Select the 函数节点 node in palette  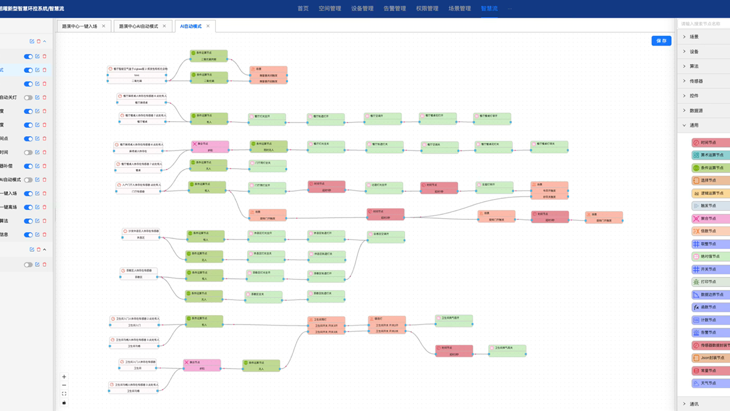click(711, 307)
